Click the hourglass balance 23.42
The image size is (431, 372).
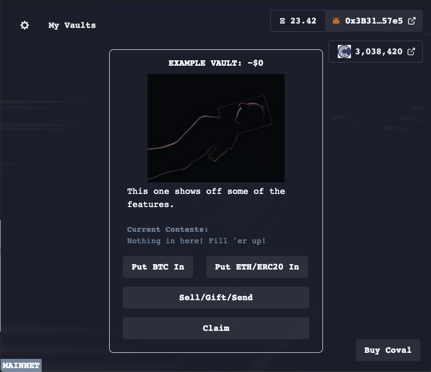[x=298, y=21]
